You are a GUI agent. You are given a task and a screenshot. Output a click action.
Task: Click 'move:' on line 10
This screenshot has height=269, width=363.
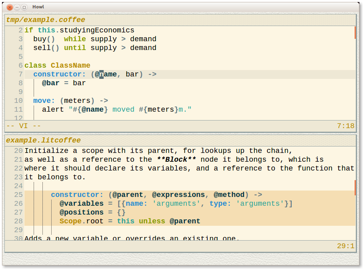44,101
